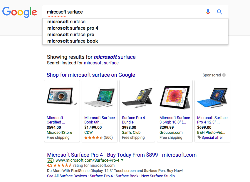
Task: Open the Surface Pro 4 sitelink
Action: coord(101,176)
